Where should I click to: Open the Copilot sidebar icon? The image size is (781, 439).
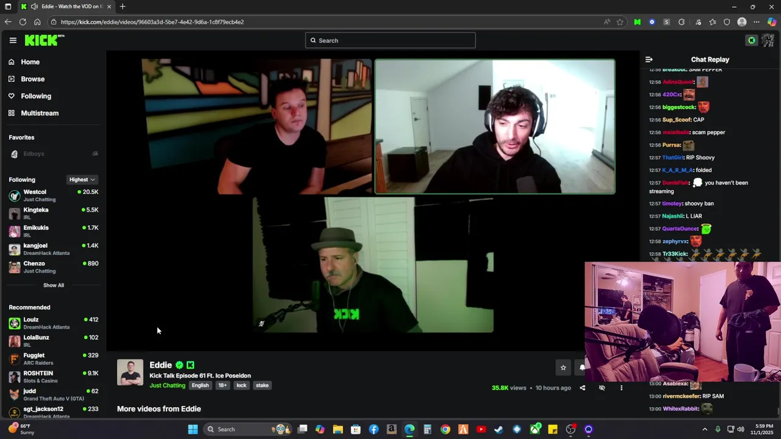click(x=772, y=22)
